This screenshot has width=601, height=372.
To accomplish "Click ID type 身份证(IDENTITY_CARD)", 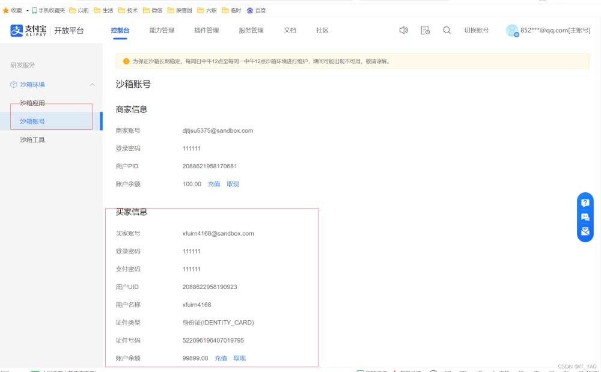I will point(218,323).
